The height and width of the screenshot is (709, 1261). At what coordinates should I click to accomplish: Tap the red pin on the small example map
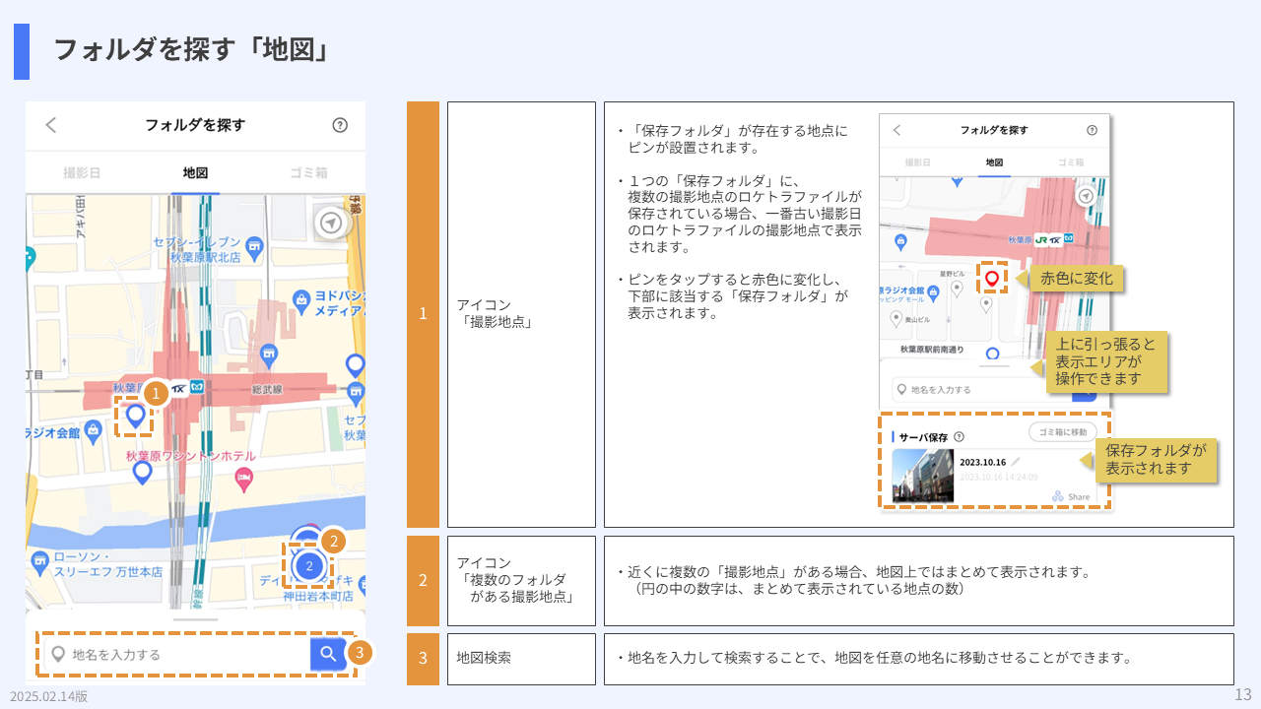tap(991, 279)
